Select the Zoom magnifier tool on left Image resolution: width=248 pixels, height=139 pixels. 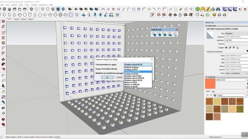coord(3,102)
